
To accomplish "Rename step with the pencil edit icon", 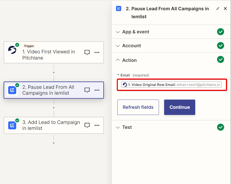I will pos(218,8).
